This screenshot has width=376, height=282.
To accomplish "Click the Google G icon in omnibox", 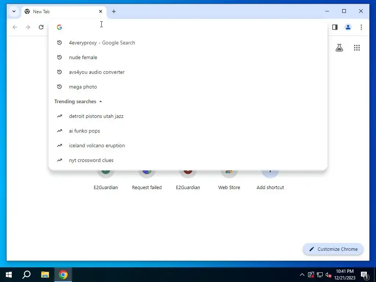I will pos(59,27).
